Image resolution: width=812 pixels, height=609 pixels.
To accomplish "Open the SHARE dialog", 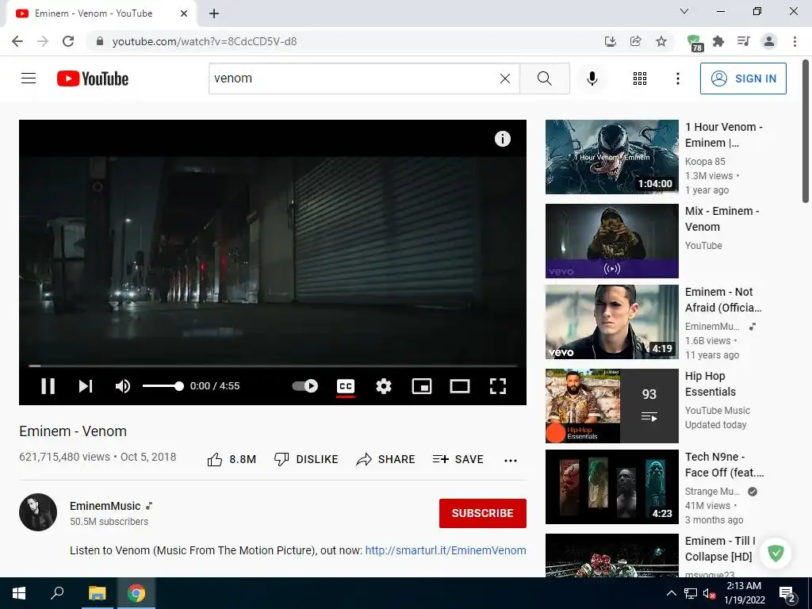I will 386,459.
